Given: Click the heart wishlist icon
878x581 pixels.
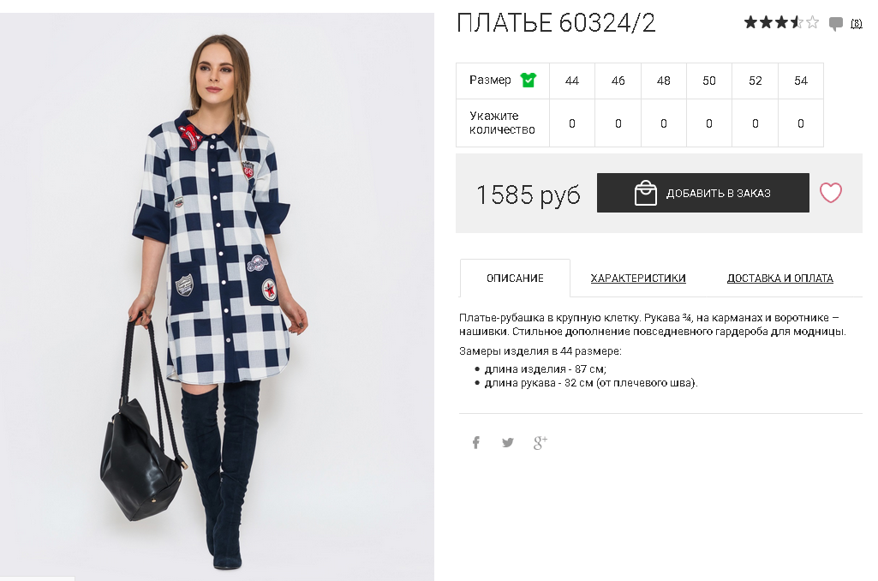Looking at the screenshot, I should 830,193.
